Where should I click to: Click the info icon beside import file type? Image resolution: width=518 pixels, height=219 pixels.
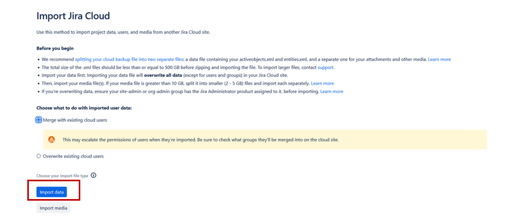click(x=93, y=176)
